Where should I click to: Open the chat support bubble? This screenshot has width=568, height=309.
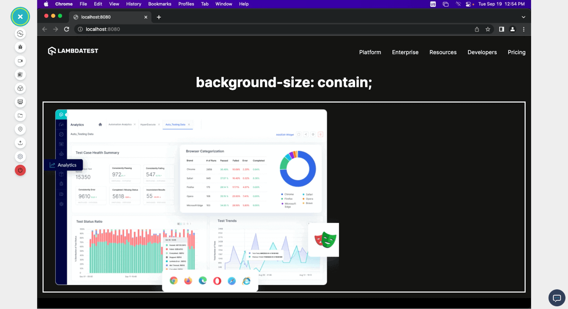pyautogui.click(x=557, y=298)
